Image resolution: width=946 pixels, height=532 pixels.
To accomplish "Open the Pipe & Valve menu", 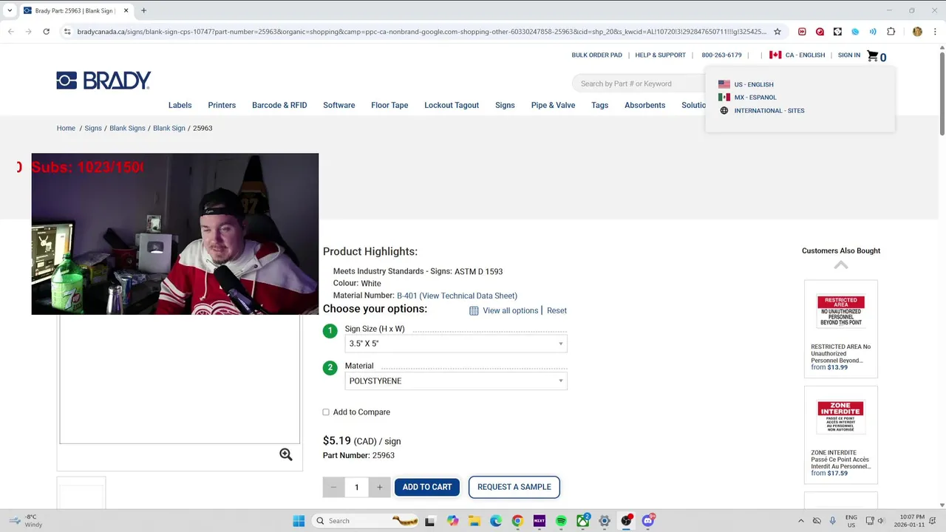I will tap(553, 105).
